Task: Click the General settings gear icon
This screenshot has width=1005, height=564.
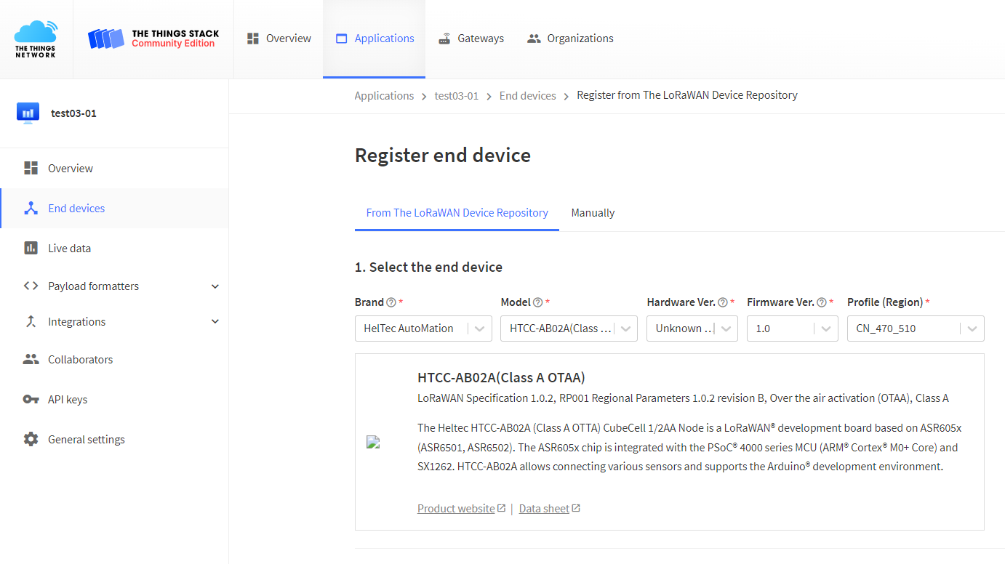Action: [x=31, y=440]
